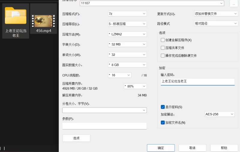Enable 压缩共享文件 checkbox

(163, 48)
